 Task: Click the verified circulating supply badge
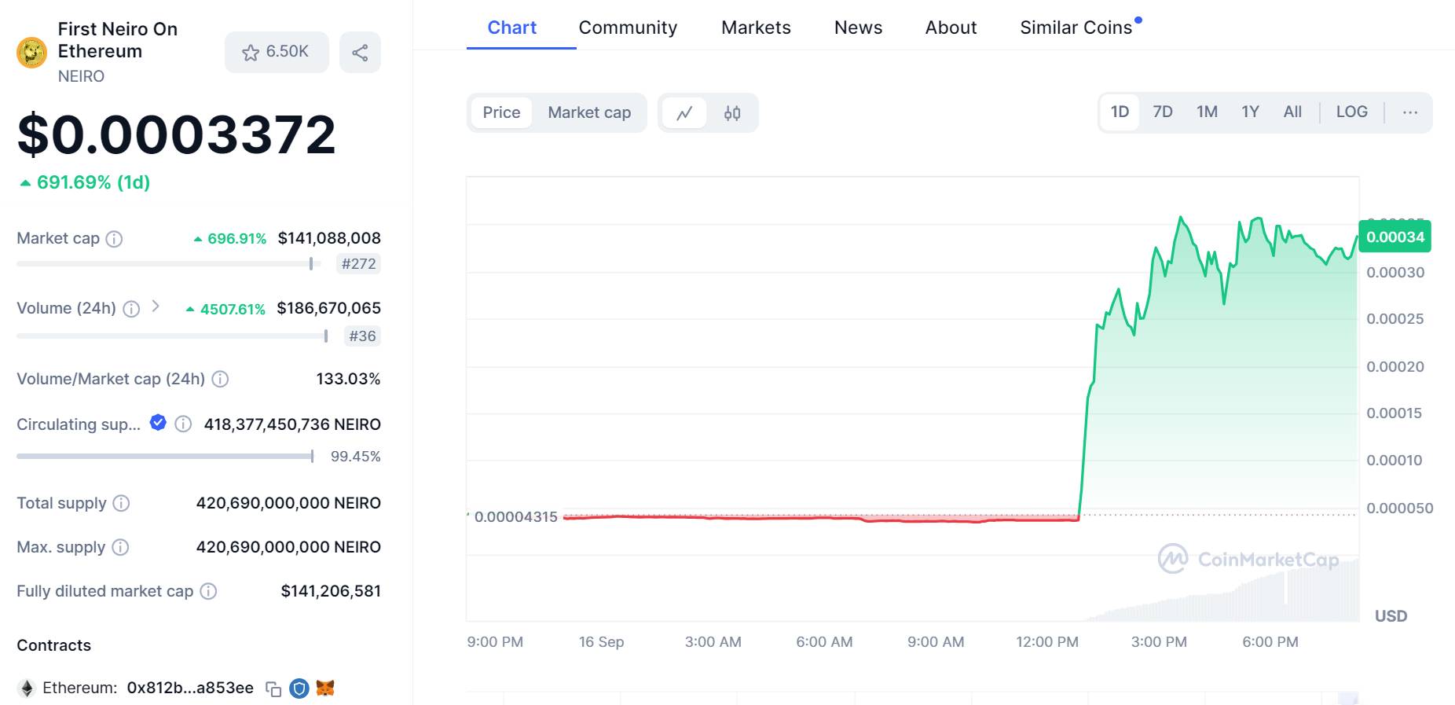(158, 423)
